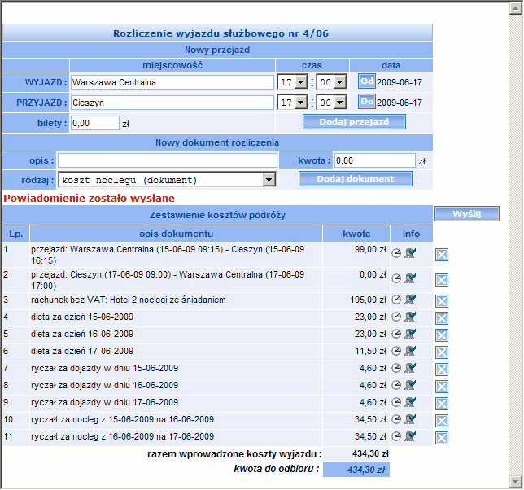Click kwota column header in cost table
The width and height of the screenshot is (524, 490).
(356, 234)
